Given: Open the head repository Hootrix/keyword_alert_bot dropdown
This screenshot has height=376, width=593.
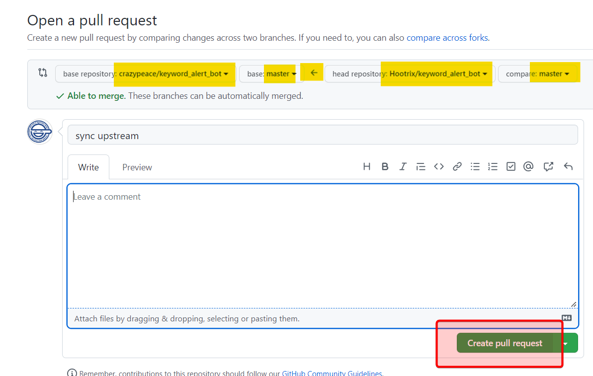Looking at the screenshot, I should [409, 74].
